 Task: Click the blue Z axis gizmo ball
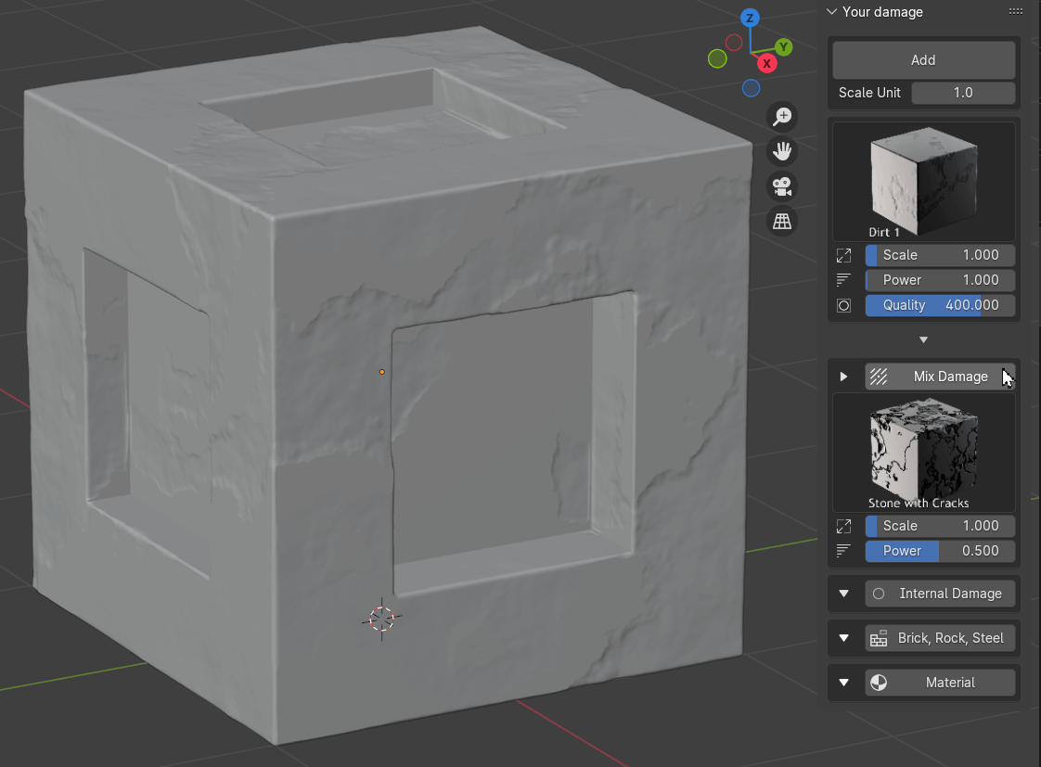click(750, 18)
